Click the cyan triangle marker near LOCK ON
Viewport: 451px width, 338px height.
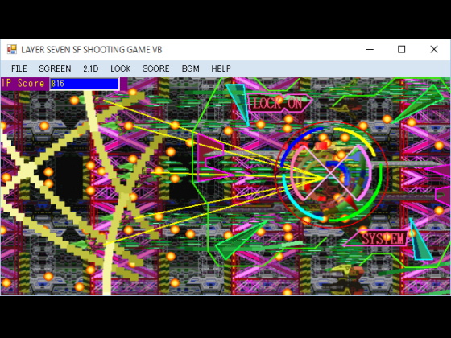239,104
